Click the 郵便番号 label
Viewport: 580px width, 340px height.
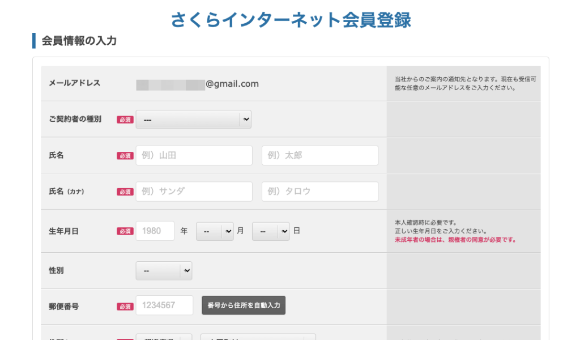point(63,307)
